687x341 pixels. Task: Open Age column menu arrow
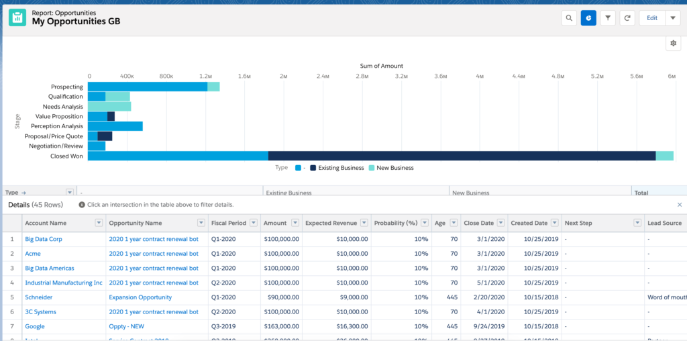pos(454,223)
